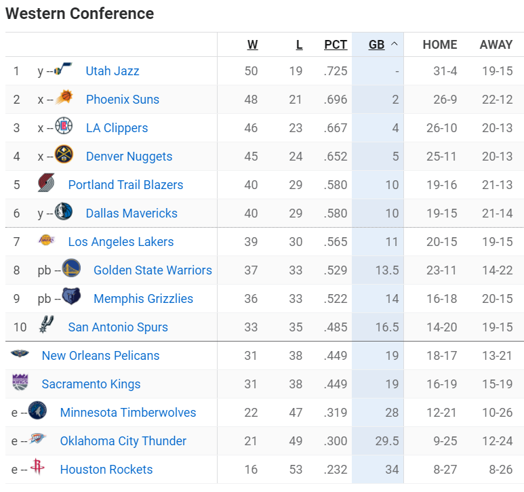Image resolution: width=524 pixels, height=492 pixels.
Task: Open the Minnesota Timberwolves team link
Action: click(128, 413)
